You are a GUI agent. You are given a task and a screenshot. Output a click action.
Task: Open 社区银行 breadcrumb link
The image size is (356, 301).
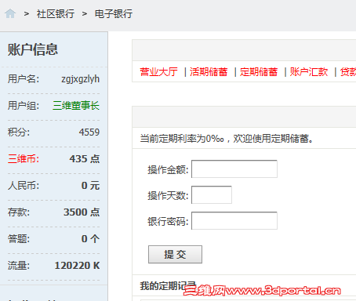(x=56, y=14)
